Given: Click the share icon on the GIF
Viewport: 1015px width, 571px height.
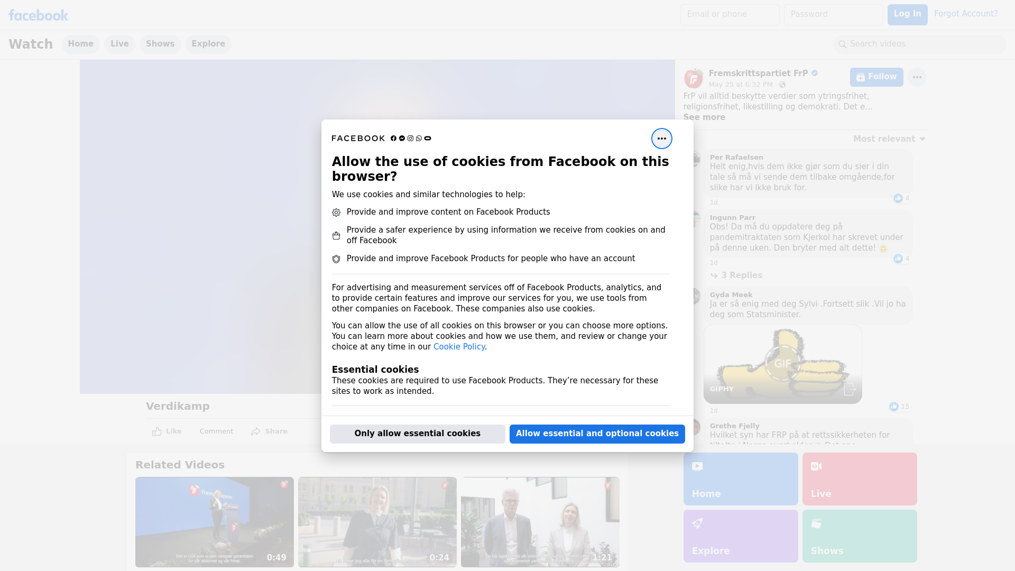Looking at the screenshot, I should click(x=849, y=389).
